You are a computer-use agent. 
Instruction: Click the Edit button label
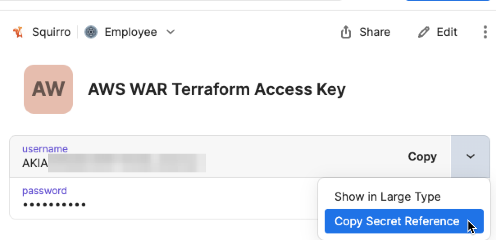(x=447, y=32)
